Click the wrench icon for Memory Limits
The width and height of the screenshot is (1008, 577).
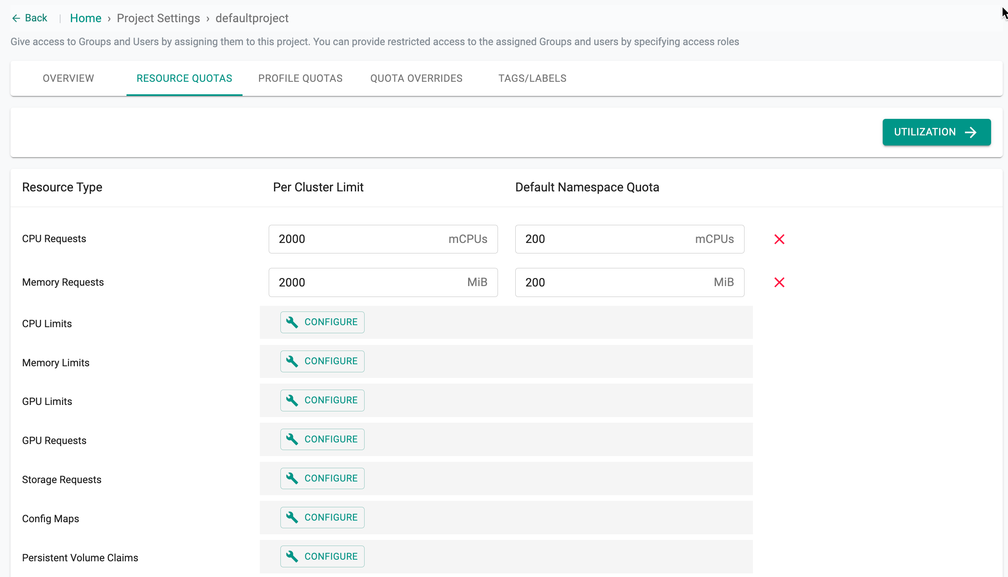point(292,361)
